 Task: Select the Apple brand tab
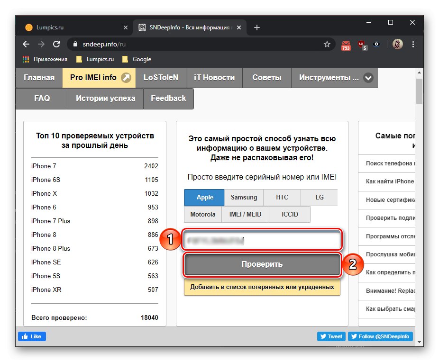(204, 197)
